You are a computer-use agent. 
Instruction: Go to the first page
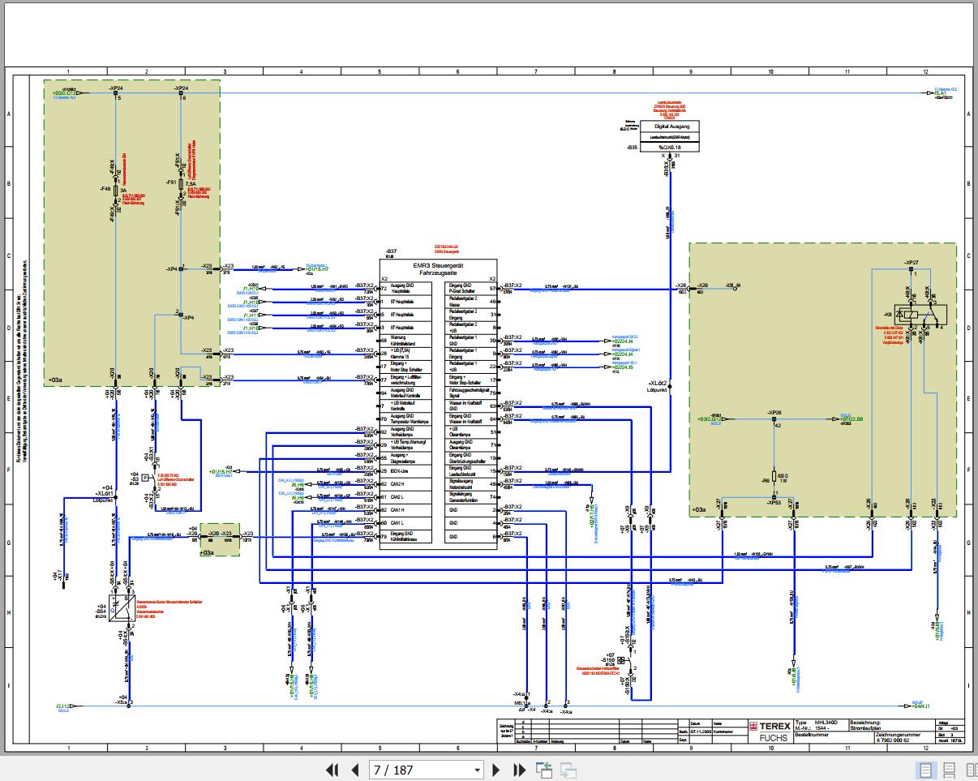tap(332, 770)
